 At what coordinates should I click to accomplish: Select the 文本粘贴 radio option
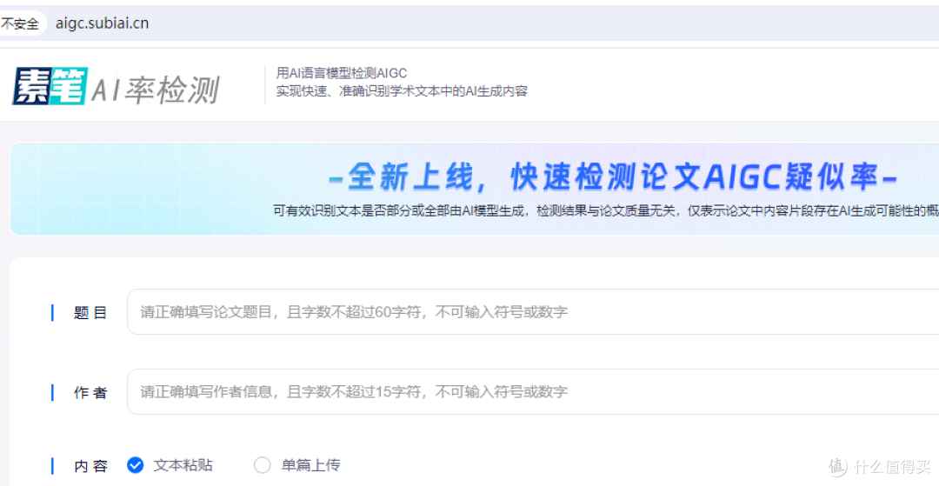click(170, 465)
